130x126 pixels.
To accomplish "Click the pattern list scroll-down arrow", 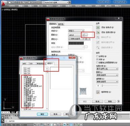I will pos(47,108).
